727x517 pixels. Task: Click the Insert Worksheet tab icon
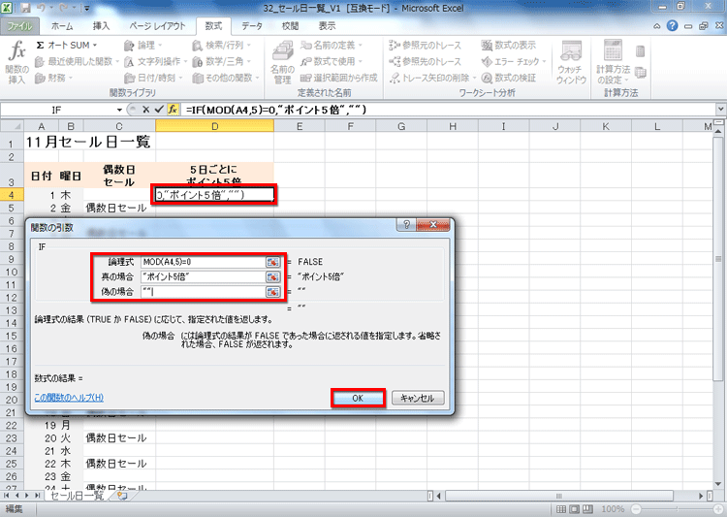(x=122, y=496)
